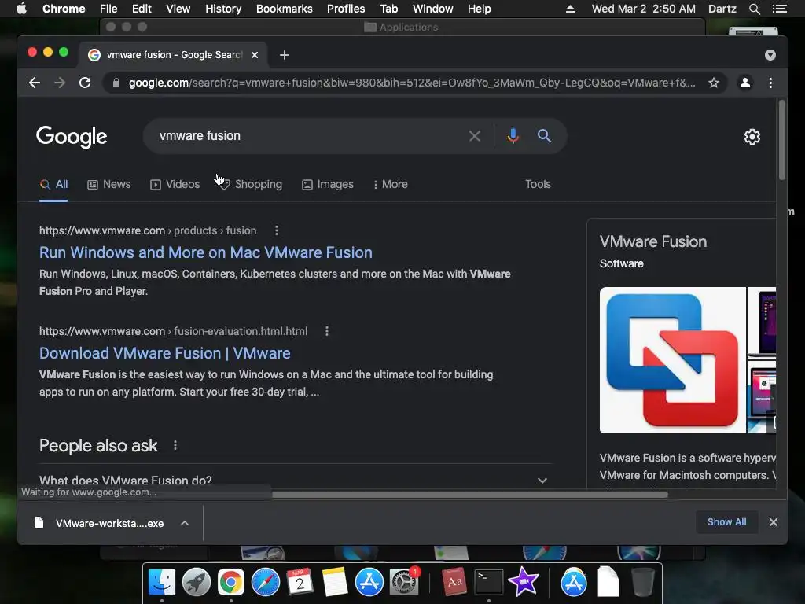Open options for fusion-evaluation result
This screenshot has height=604, width=805.
pyautogui.click(x=327, y=331)
